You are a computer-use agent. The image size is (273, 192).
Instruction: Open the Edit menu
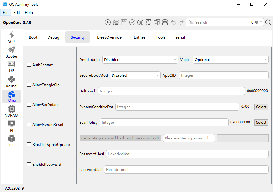pos(17,13)
